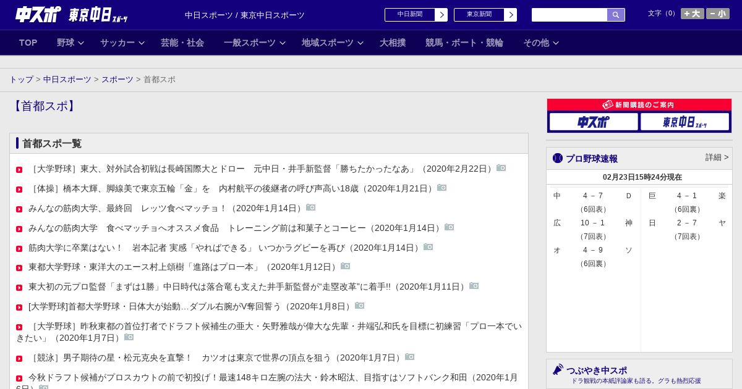Go to the TOP menu item

pos(28,43)
